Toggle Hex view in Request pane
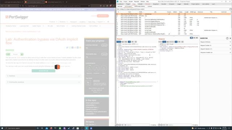Image resolution: width=232 pixels, height=130 pixels. 126,42
